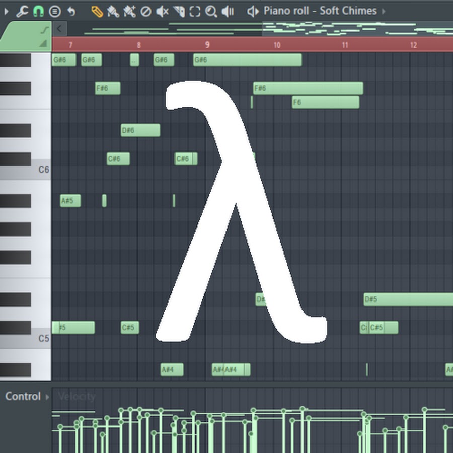453x453 pixels.
Task: Open the piano roll options menu arrow
Action: click(6, 12)
